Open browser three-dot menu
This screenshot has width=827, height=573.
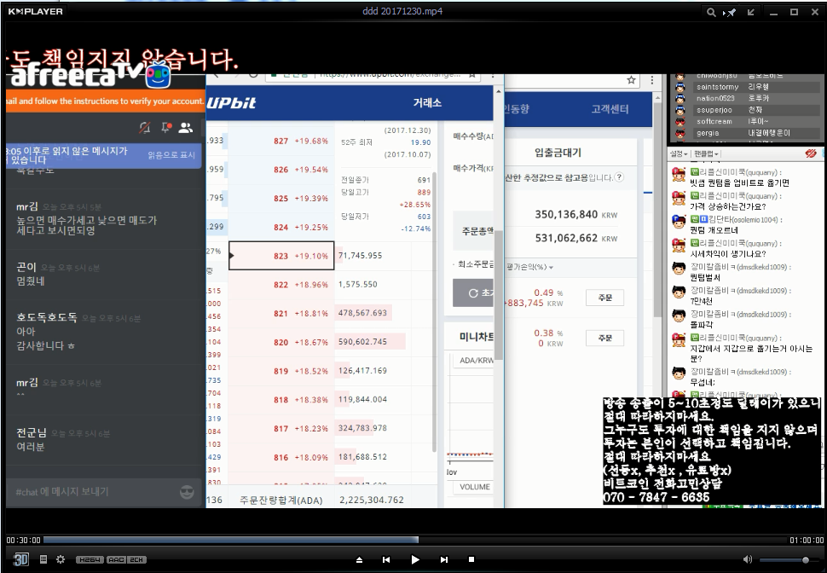652,80
